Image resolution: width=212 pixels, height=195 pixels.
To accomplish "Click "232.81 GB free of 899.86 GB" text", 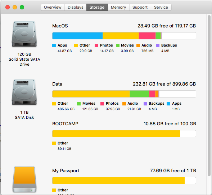I will [x=164, y=84].
